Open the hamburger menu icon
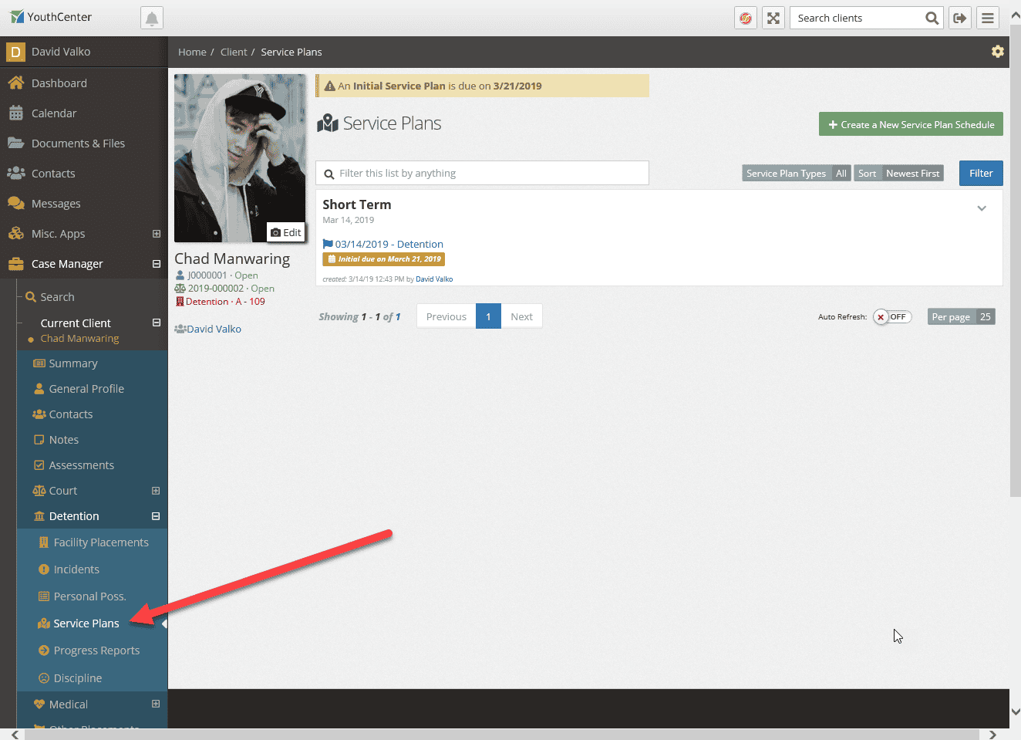This screenshot has width=1021, height=740. pyautogui.click(x=988, y=18)
